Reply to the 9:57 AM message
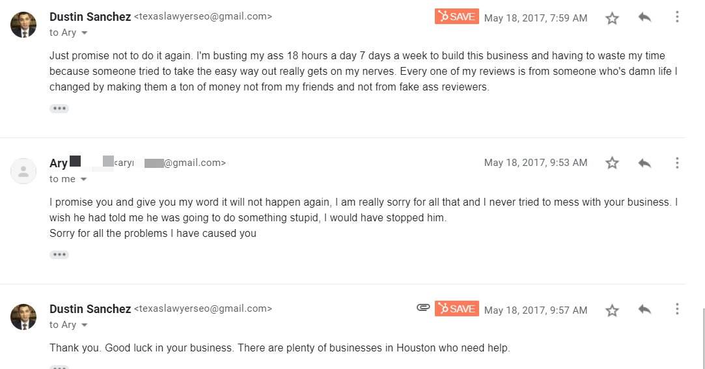705x369 pixels. (x=644, y=310)
